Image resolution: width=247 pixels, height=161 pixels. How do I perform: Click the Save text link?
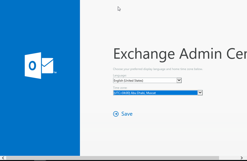127,114
